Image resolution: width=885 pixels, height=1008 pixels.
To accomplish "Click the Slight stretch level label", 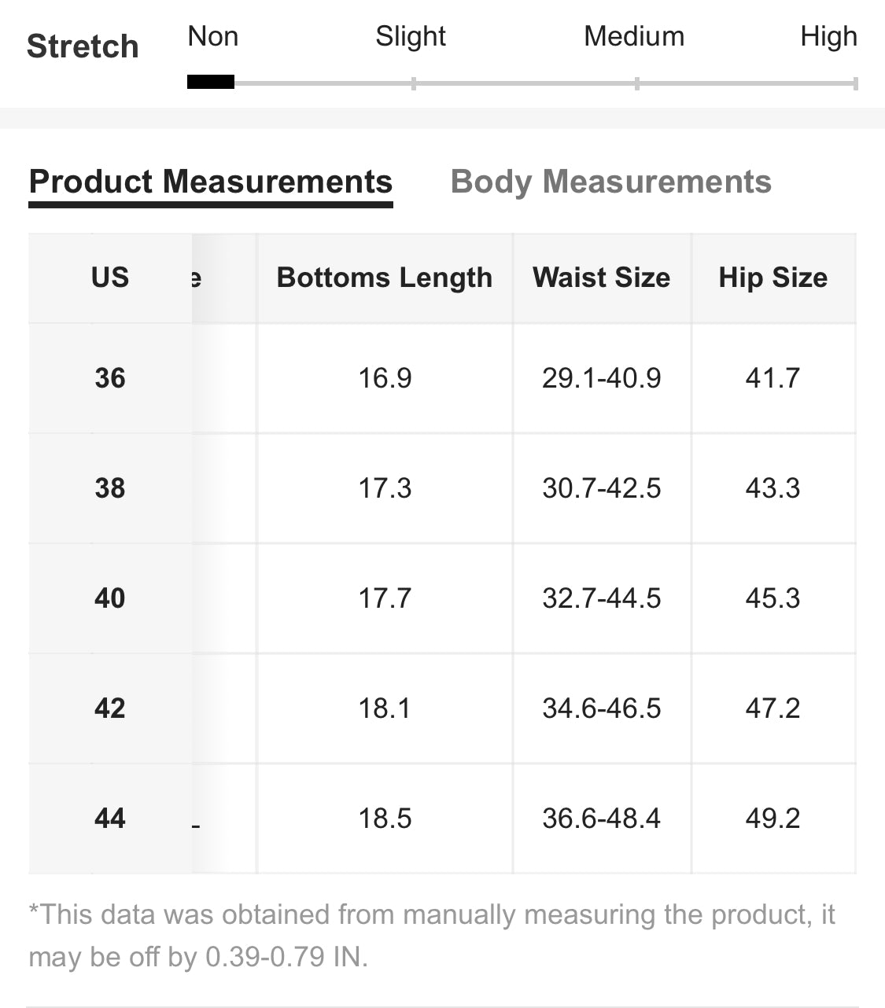I will click(410, 36).
